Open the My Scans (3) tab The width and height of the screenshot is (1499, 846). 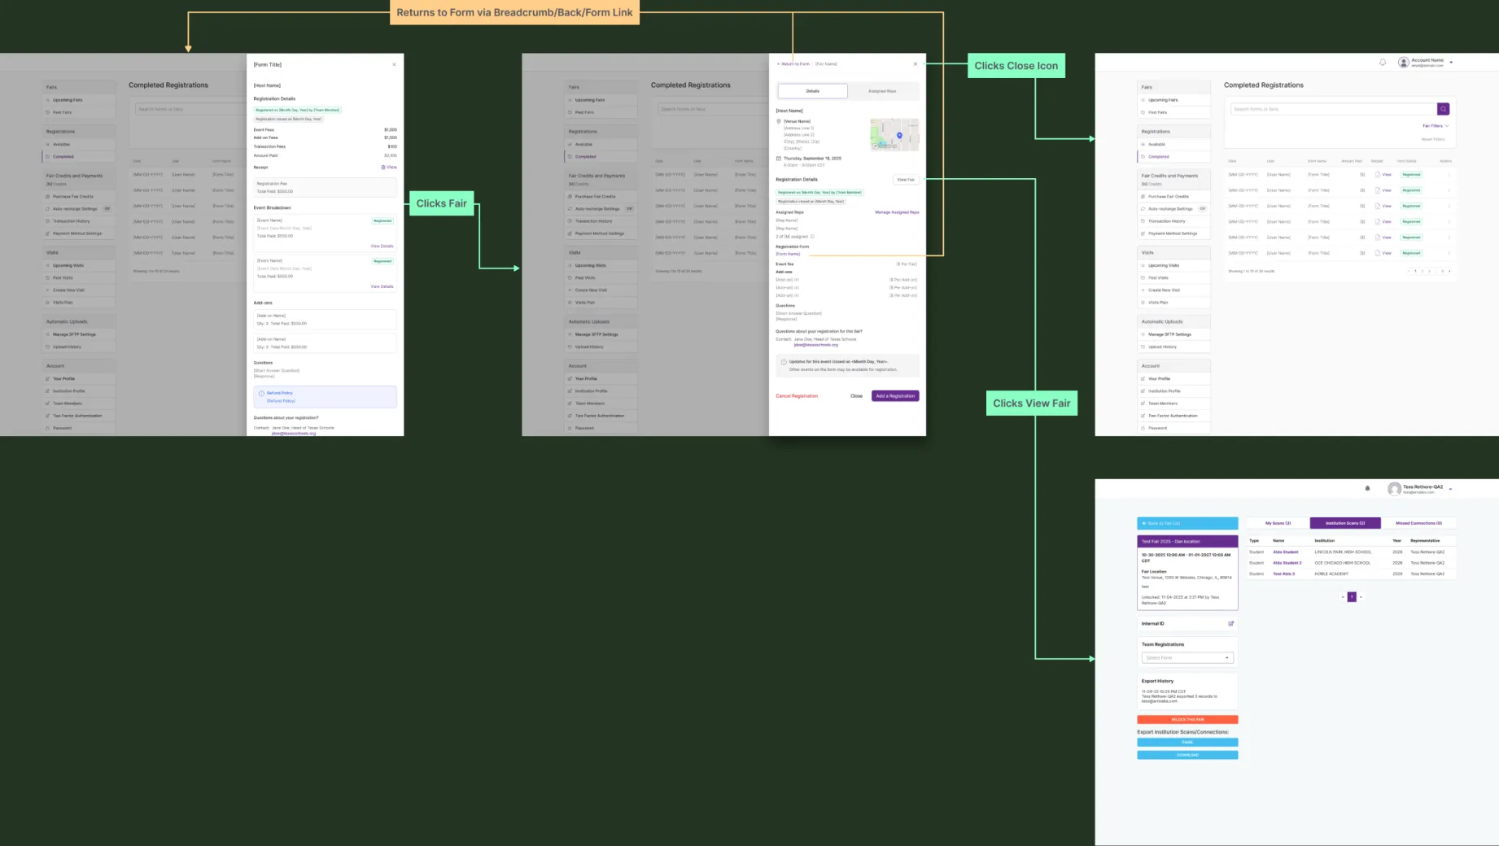1278,523
